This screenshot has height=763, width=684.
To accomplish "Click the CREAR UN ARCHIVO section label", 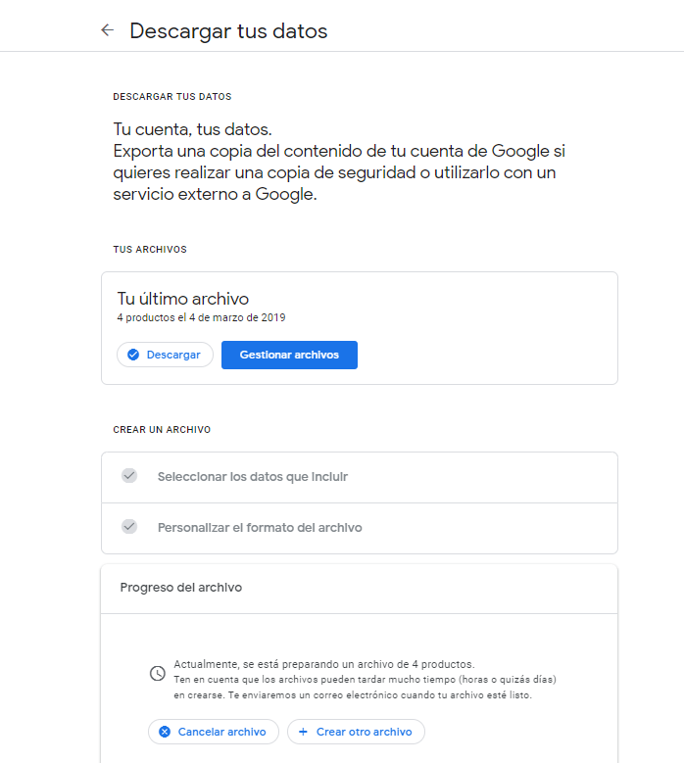I will pos(162,430).
